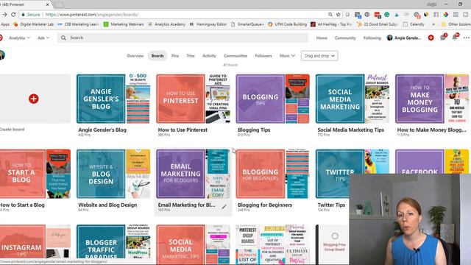Switch to the Communities tab
471x265 pixels.
[235, 56]
